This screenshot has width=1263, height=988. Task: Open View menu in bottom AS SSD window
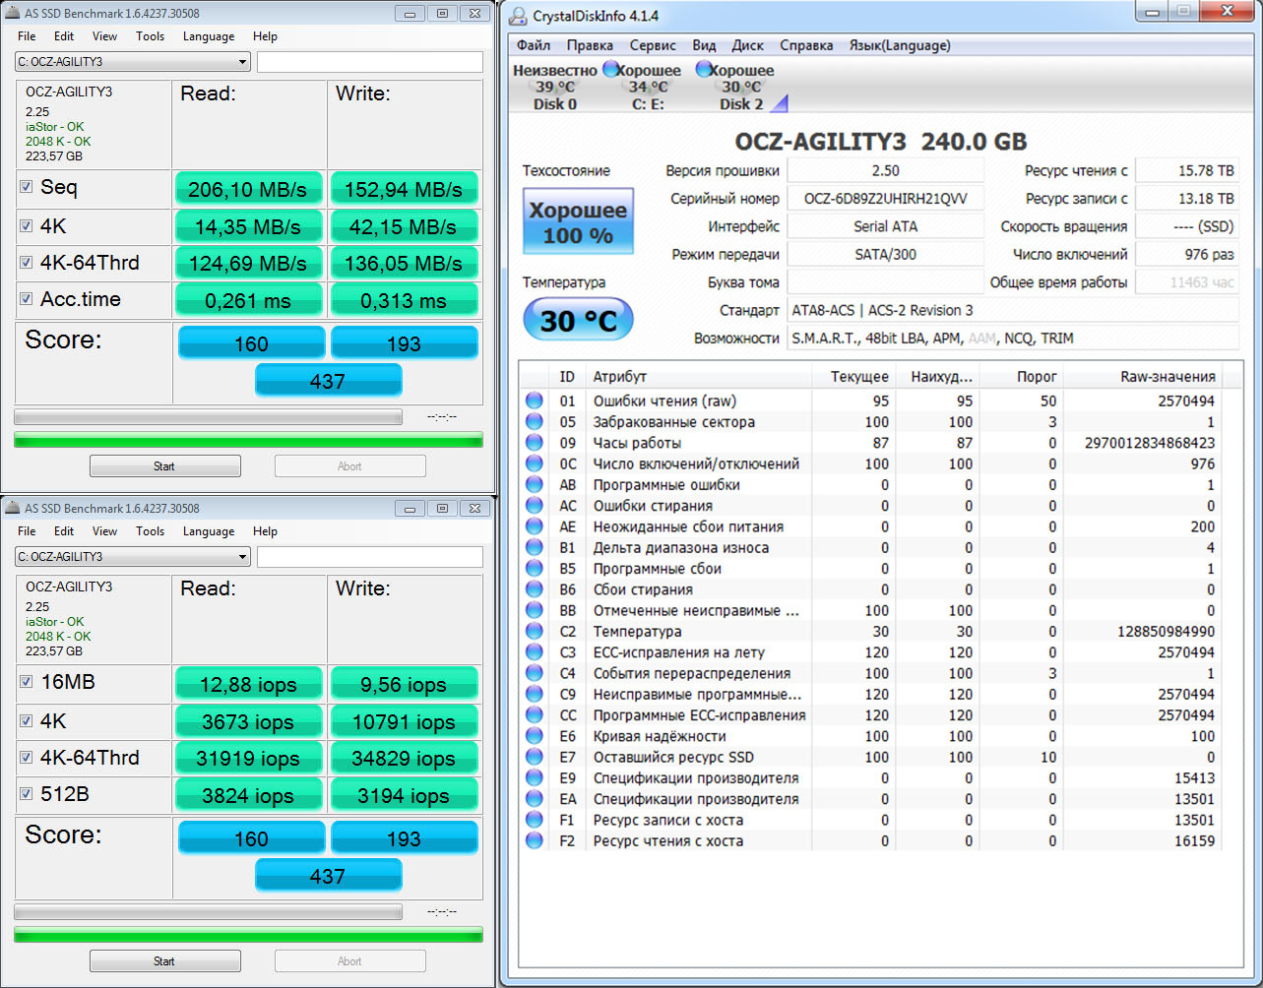pyautogui.click(x=104, y=531)
